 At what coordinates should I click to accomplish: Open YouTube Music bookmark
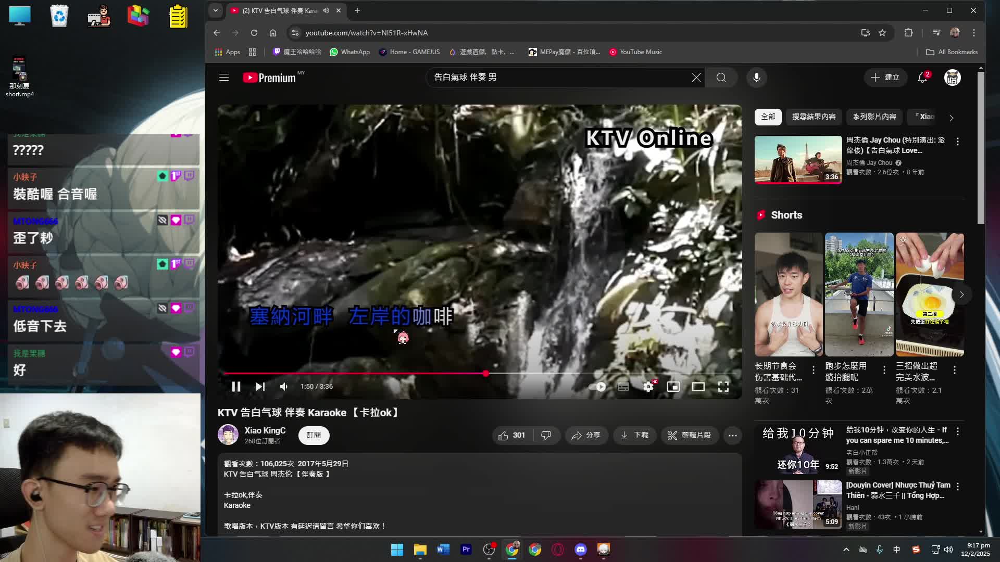pos(636,52)
